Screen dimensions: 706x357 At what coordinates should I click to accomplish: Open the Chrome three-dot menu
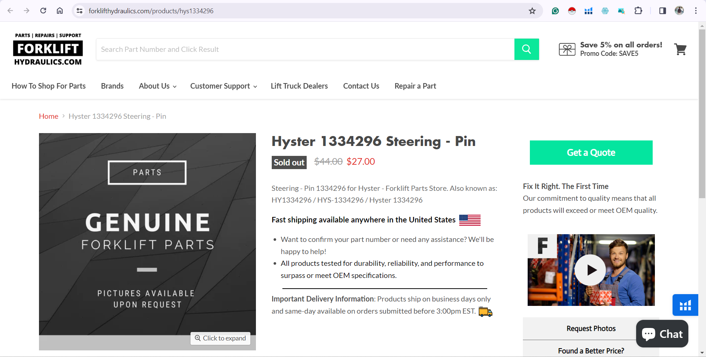point(696,11)
